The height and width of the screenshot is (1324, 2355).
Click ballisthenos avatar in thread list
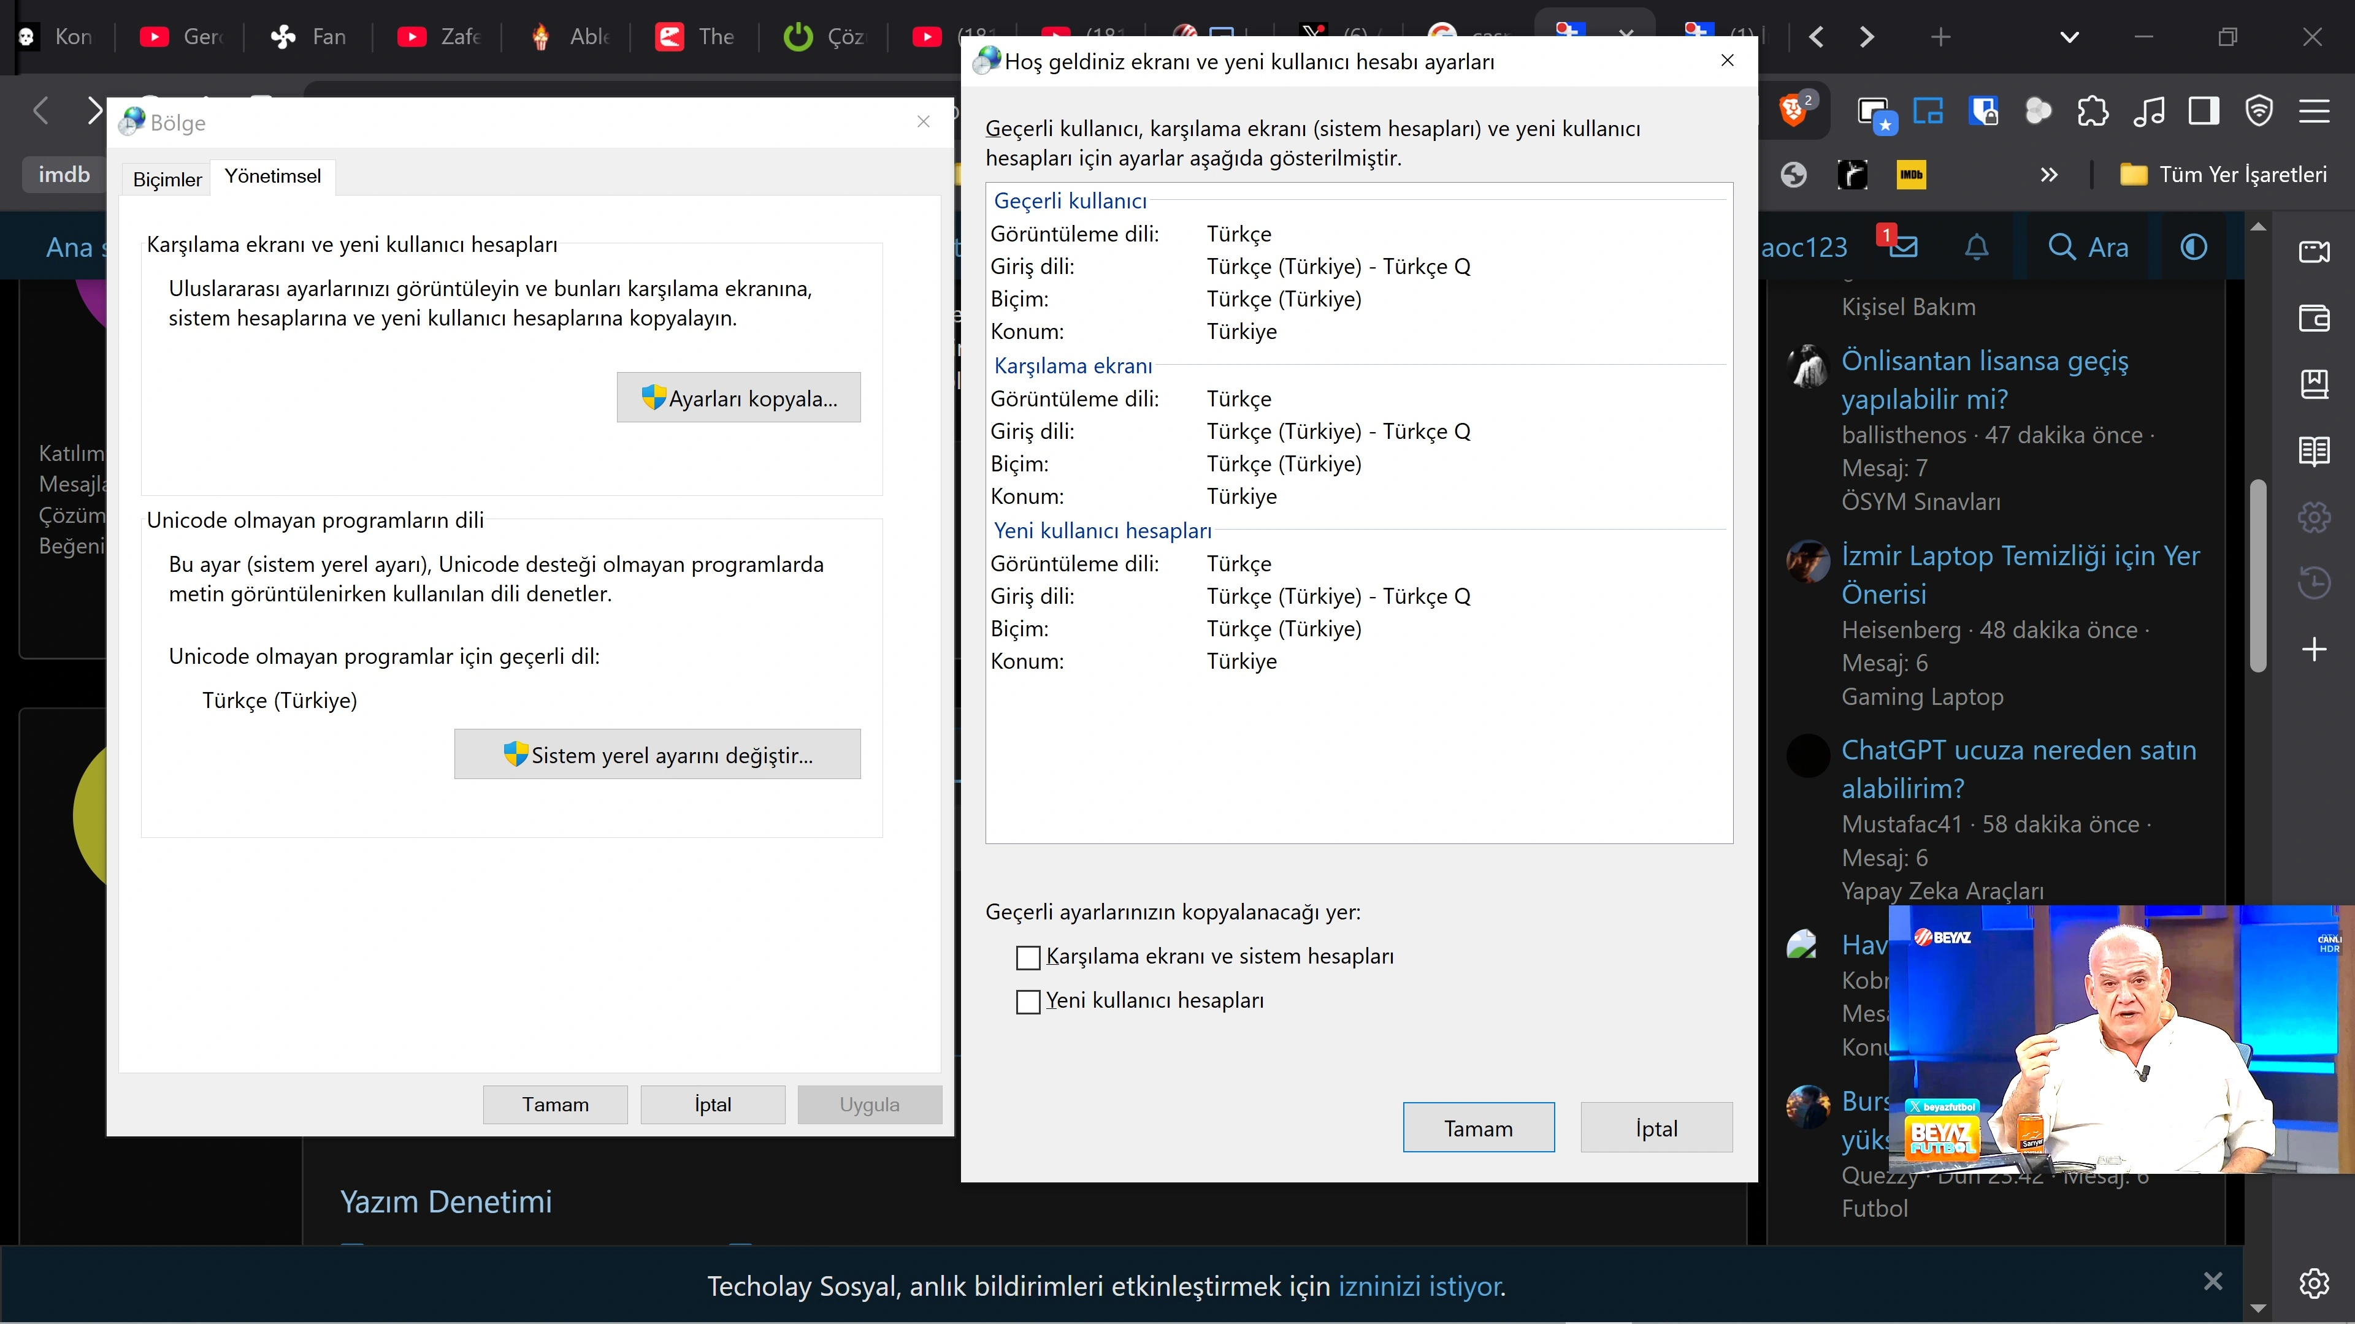[x=1807, y=367]
